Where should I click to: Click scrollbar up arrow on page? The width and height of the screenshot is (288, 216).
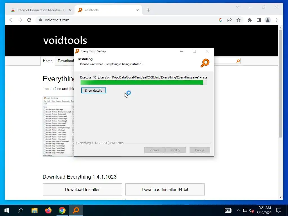(280, 28)
